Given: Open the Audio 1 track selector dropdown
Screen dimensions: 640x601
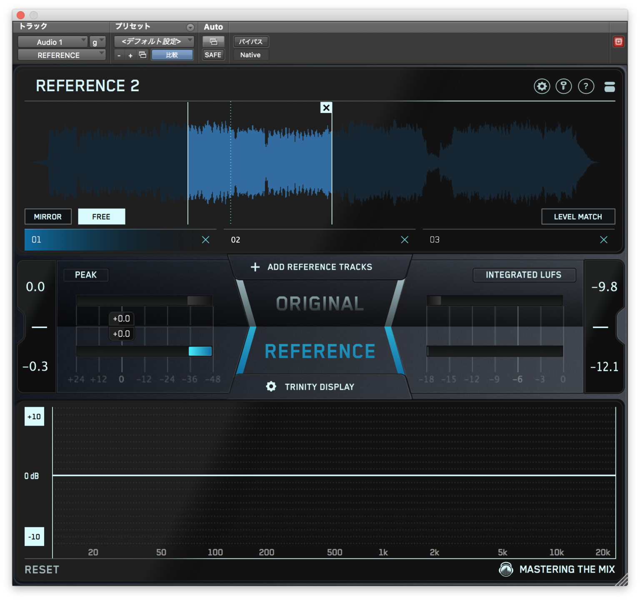Looking at the screenshot, I should [52, 42].
